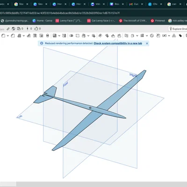Open the 'Check system compatibility in a new tab' link
Screen dimensions: 187x187
(118, 43)
